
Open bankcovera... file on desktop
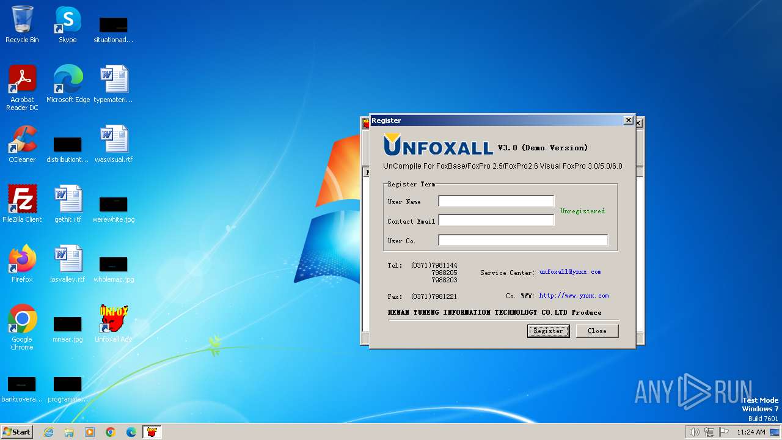pyautogui.click(x=22, y=389)
